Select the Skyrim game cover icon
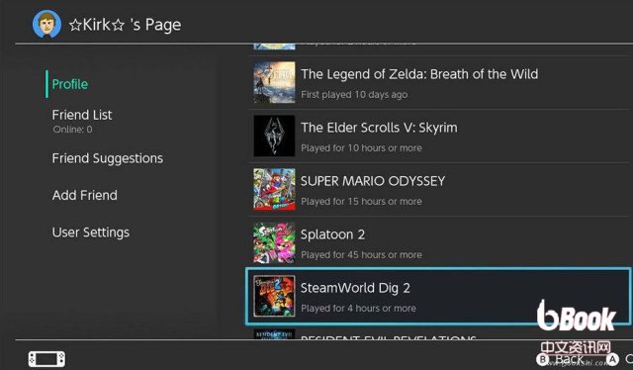 pyautogui.click(x=274, y=136)
